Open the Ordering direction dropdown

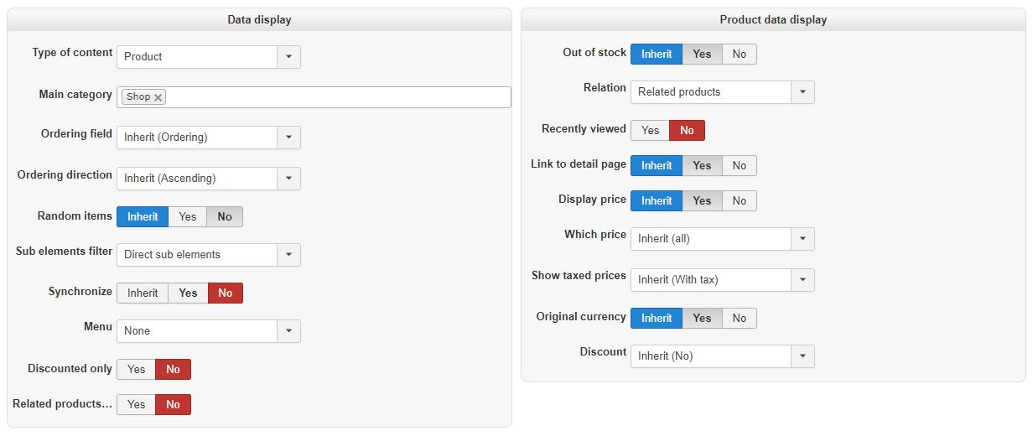(x=288, y=179)
